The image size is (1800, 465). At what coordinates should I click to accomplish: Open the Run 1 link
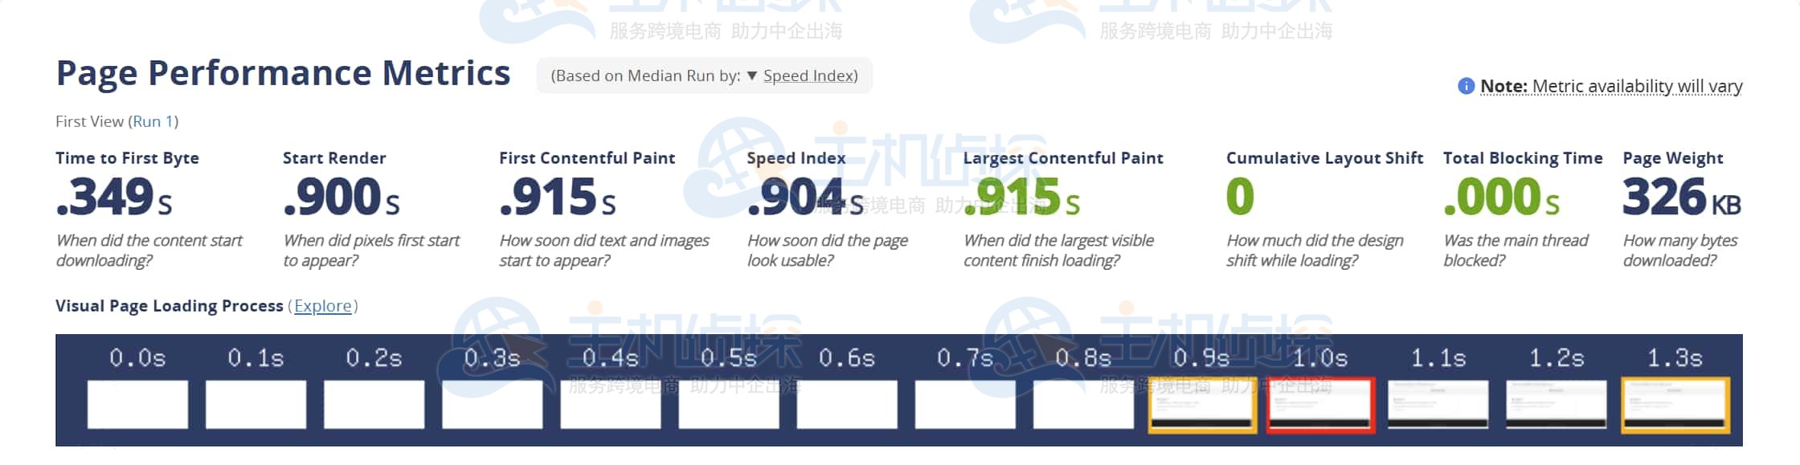[153, 121]
